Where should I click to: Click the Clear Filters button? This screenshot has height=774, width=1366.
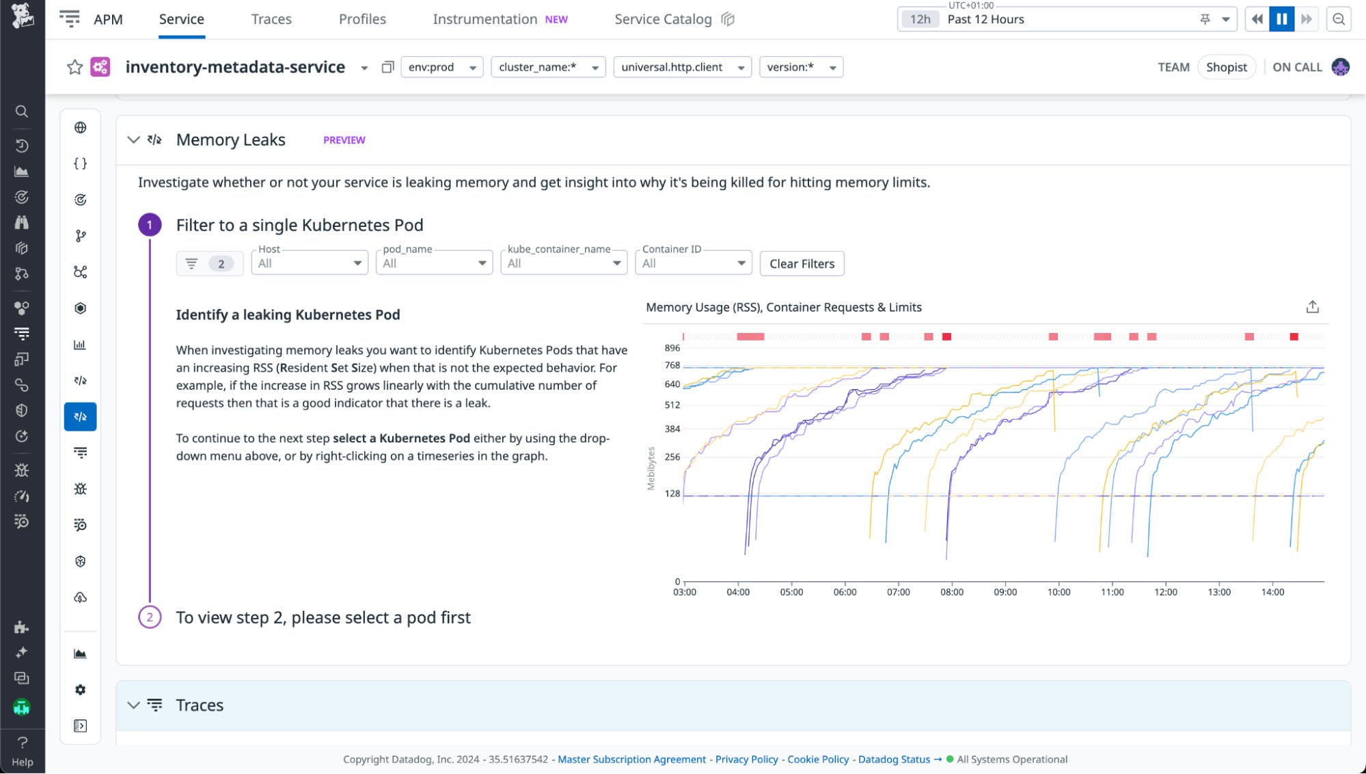[802, 263]
